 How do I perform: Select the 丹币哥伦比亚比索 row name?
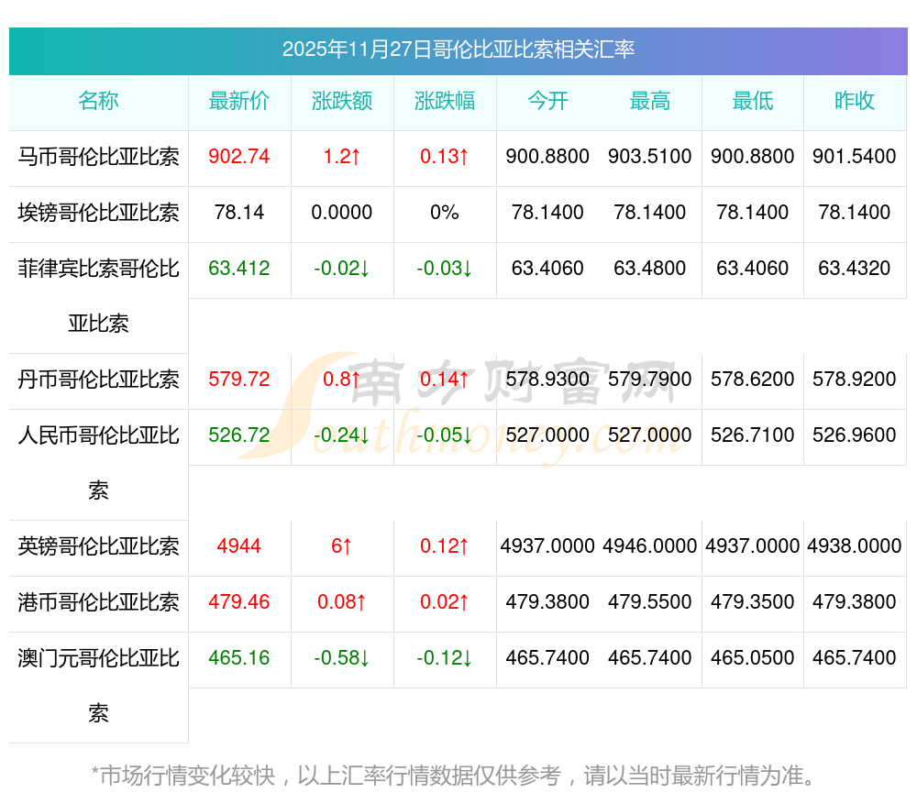click(98, 380)
